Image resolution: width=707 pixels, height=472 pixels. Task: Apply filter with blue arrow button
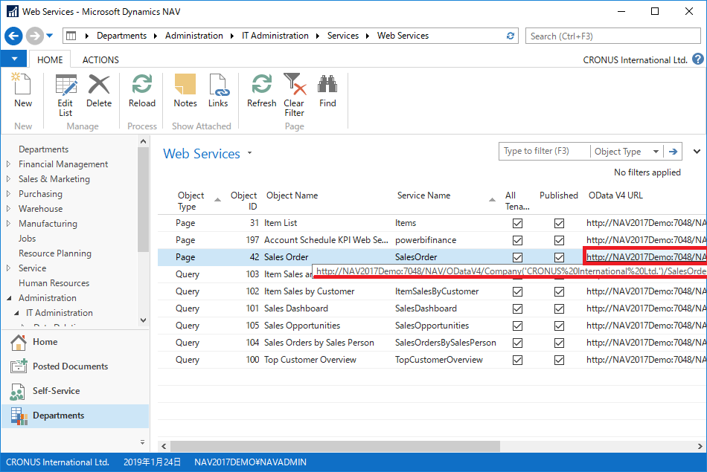673,152
